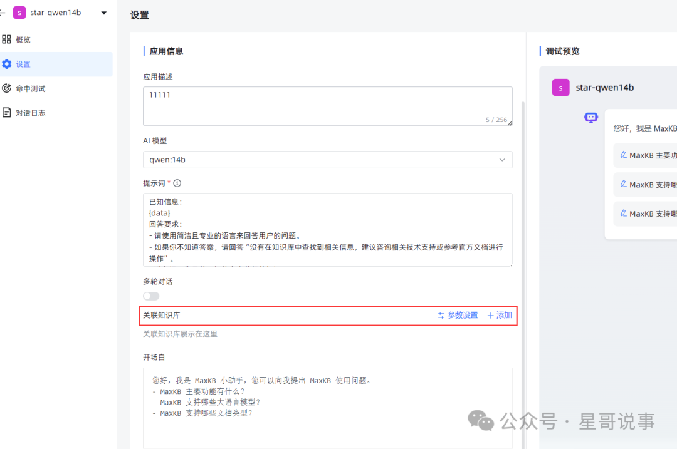Image resolution: width=677 pixels, height=449 pixels.
Task: Select the 设置 settings menu item
Action: click(56, 65)
